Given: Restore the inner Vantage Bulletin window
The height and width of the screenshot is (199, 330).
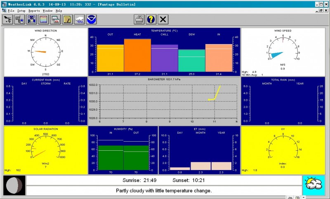Looking at the screenshot, I should tap(321, 11).
